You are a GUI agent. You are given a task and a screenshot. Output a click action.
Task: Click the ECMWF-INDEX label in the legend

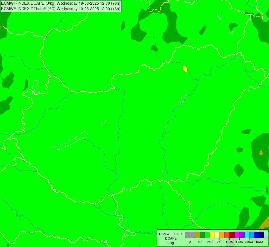coord(171,234)
